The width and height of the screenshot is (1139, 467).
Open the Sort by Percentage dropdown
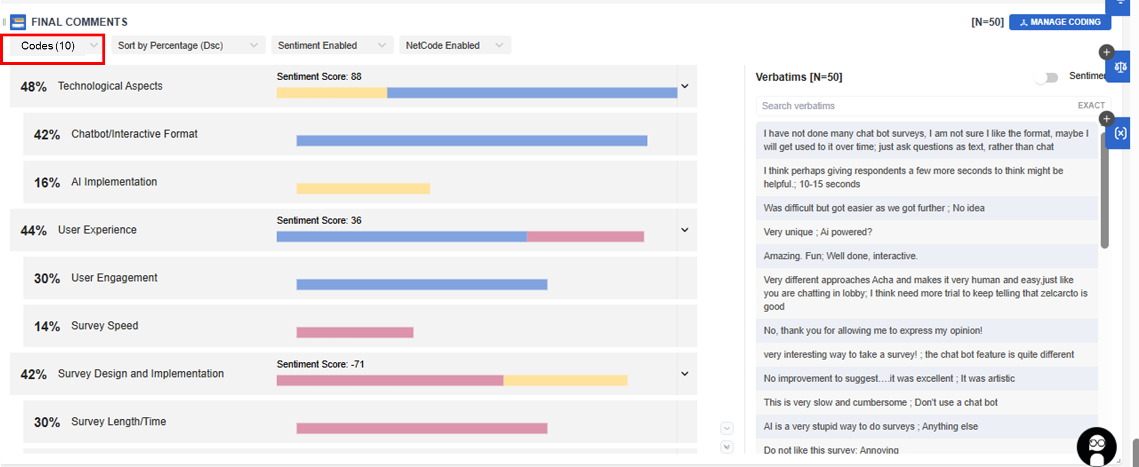pyautogui.click(x=188, y=46)
